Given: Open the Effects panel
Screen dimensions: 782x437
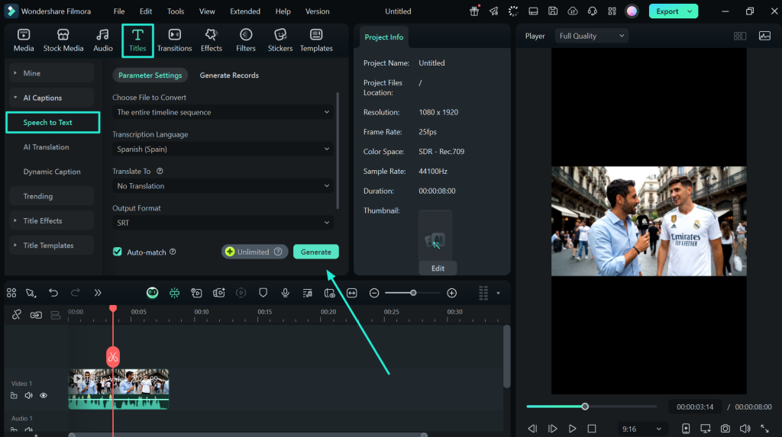Looking at the screenshot, I should (212, 40).
